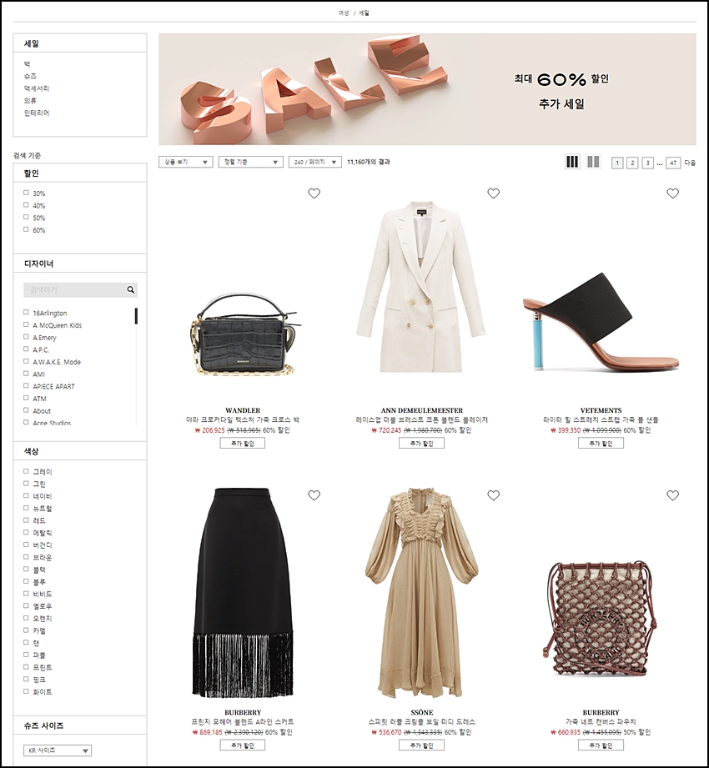Open the 슈즈 sale category
The image size is (709, 768).
(30, 77)
